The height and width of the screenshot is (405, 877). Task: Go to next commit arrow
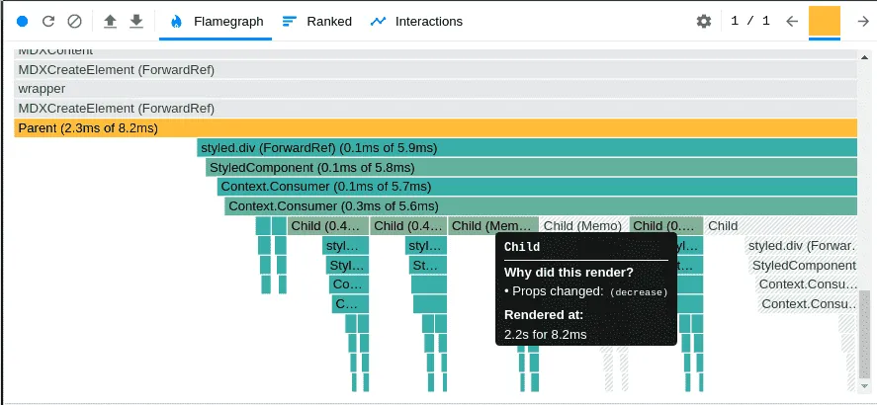pyautogui.click(x=863, y=21)
